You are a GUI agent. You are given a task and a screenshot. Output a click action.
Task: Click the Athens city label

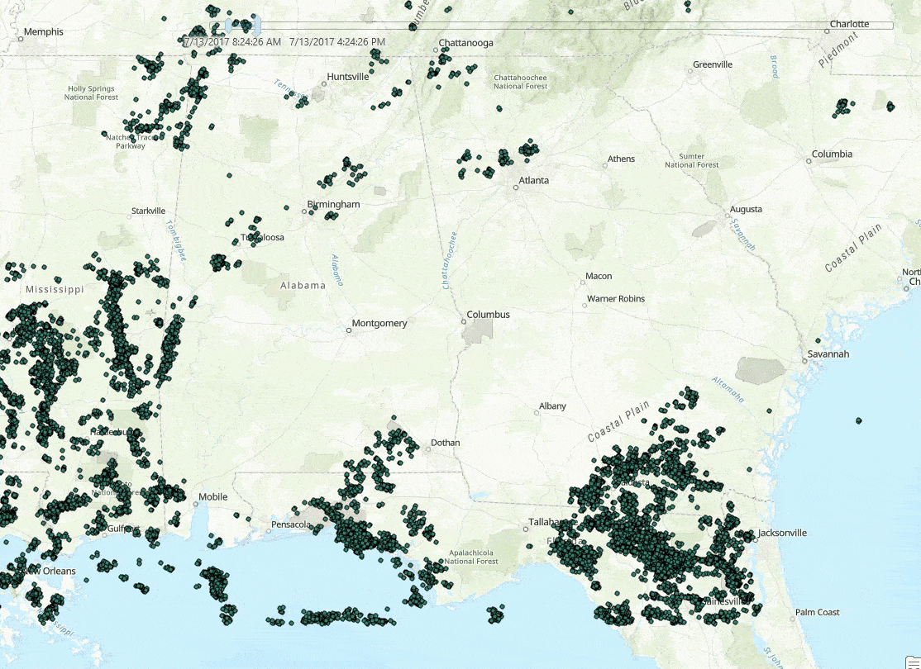[621, 159]
